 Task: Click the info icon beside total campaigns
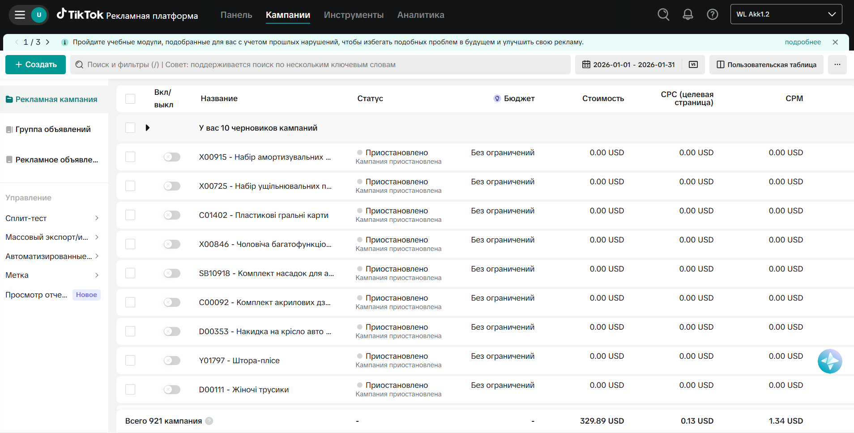[x=209, y=421]
